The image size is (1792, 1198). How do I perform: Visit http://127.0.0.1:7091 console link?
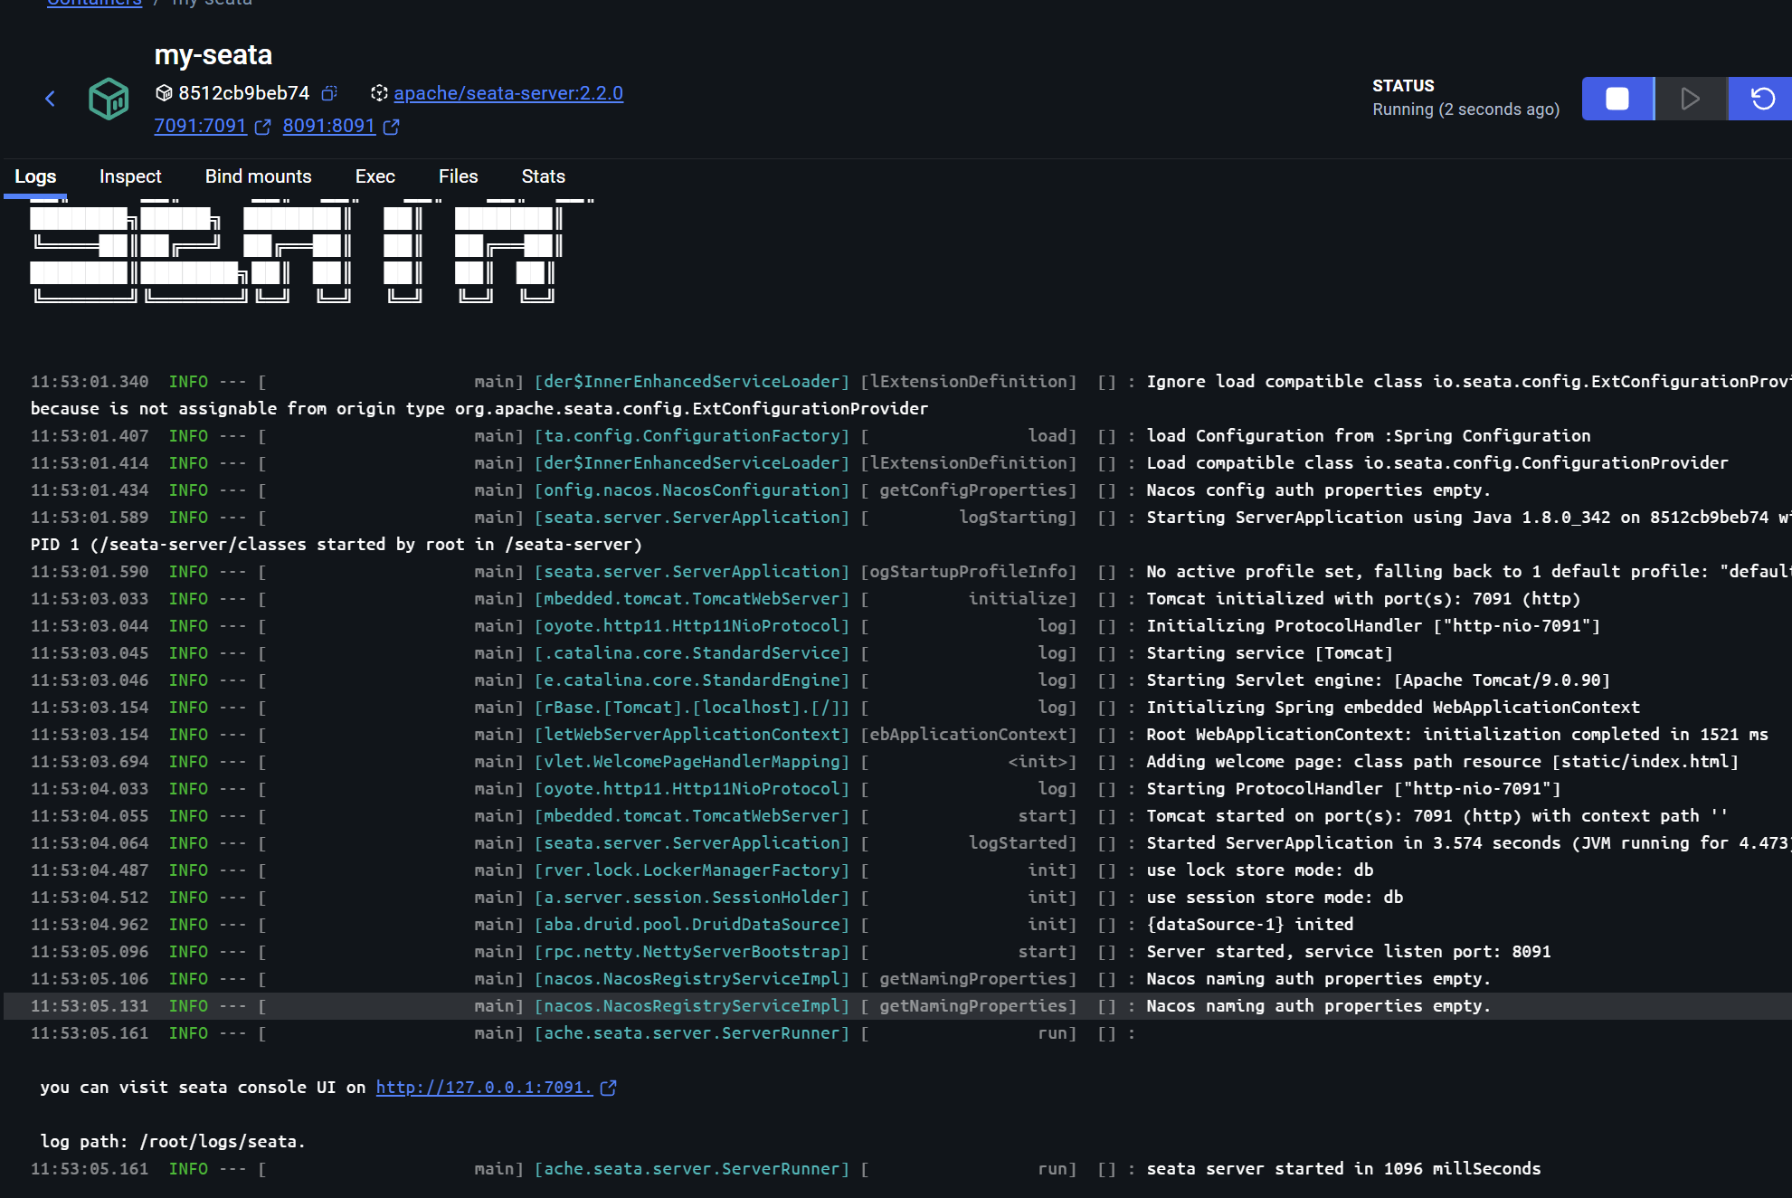point(484,1088)
